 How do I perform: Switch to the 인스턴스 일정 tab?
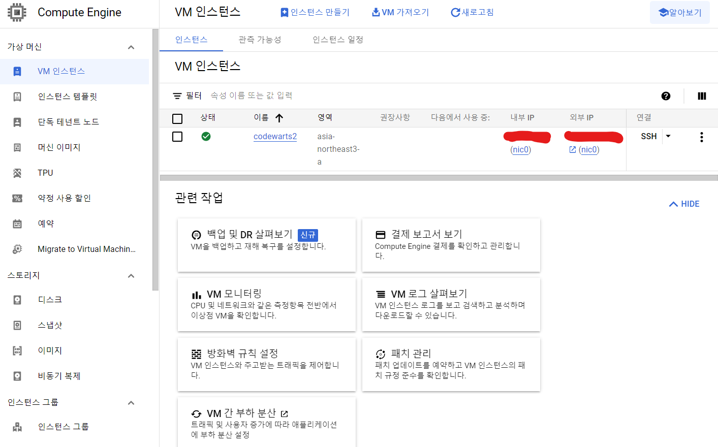(338, 40)
